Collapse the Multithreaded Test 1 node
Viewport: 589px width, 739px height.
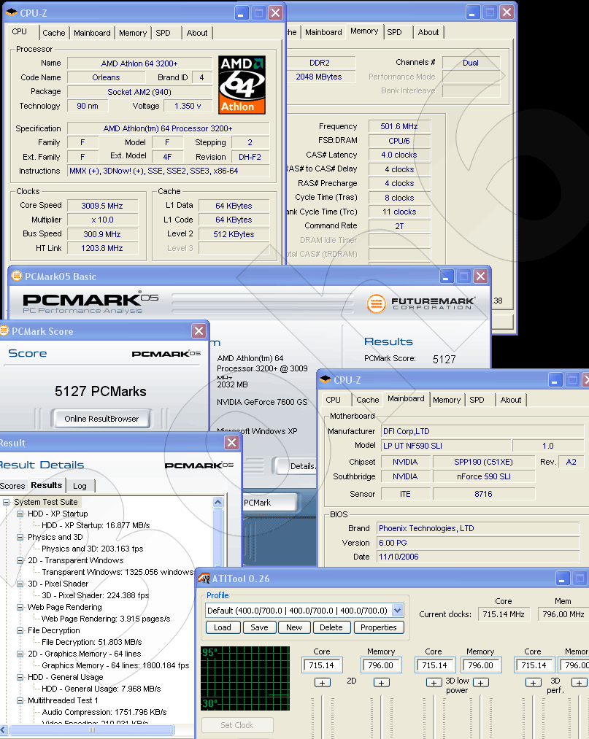click(20, 701)
